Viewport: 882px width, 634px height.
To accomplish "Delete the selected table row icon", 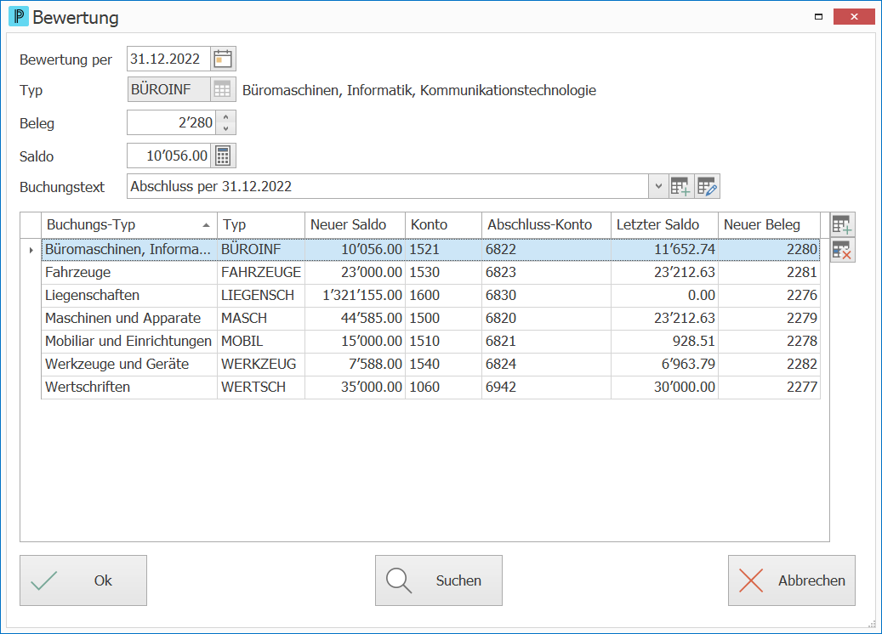I will coord(842,250).
